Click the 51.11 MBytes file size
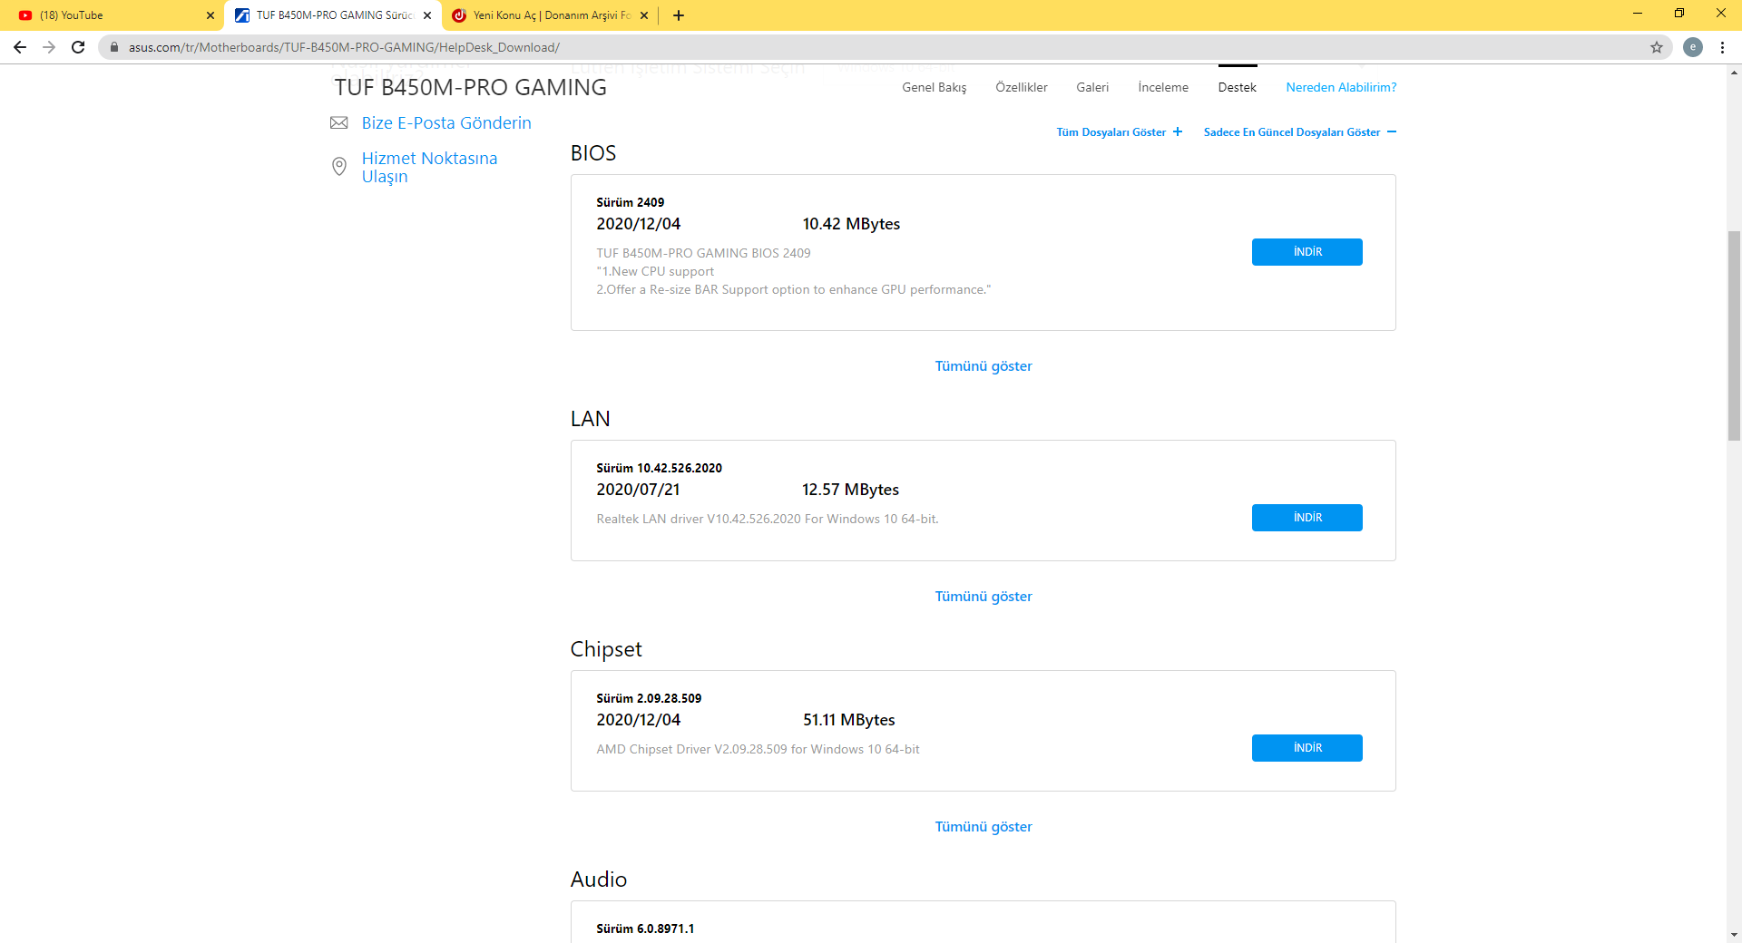1742x943 pixels. pos(848,720)
